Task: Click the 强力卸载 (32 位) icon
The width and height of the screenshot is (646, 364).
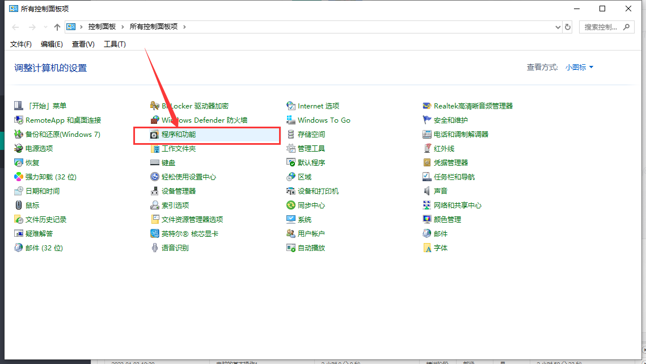Action: [x=19, y=177]
